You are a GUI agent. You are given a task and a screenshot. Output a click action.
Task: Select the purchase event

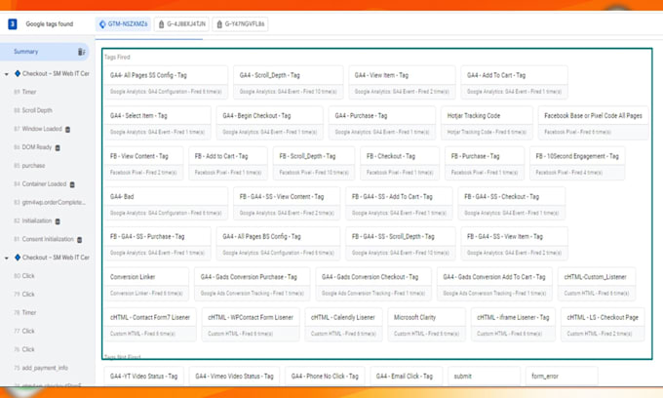point(29,166)
